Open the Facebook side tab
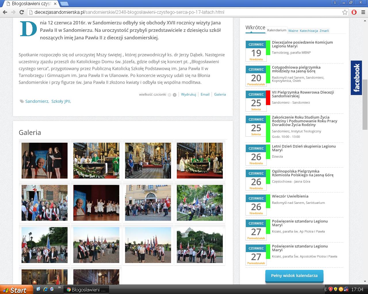368x294 pixels. tap(356, 78)
